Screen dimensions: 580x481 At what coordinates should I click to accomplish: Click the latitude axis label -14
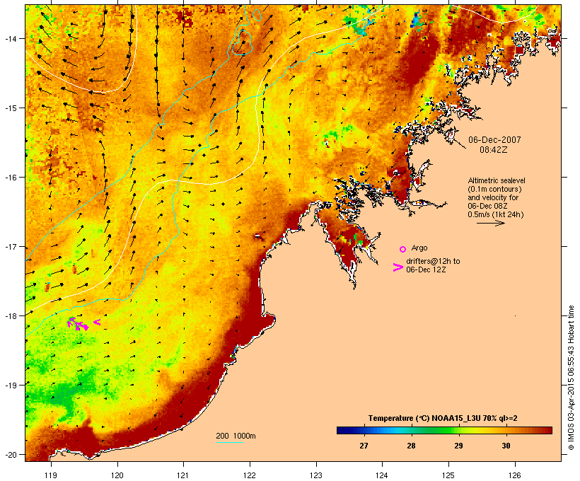(x=10, y=39)
